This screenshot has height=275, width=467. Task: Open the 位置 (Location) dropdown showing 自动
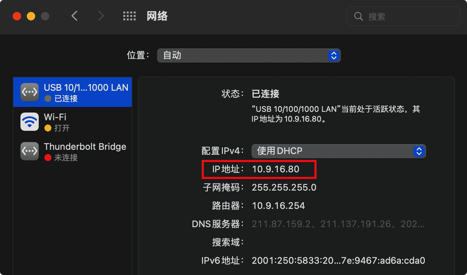point(249,55)
